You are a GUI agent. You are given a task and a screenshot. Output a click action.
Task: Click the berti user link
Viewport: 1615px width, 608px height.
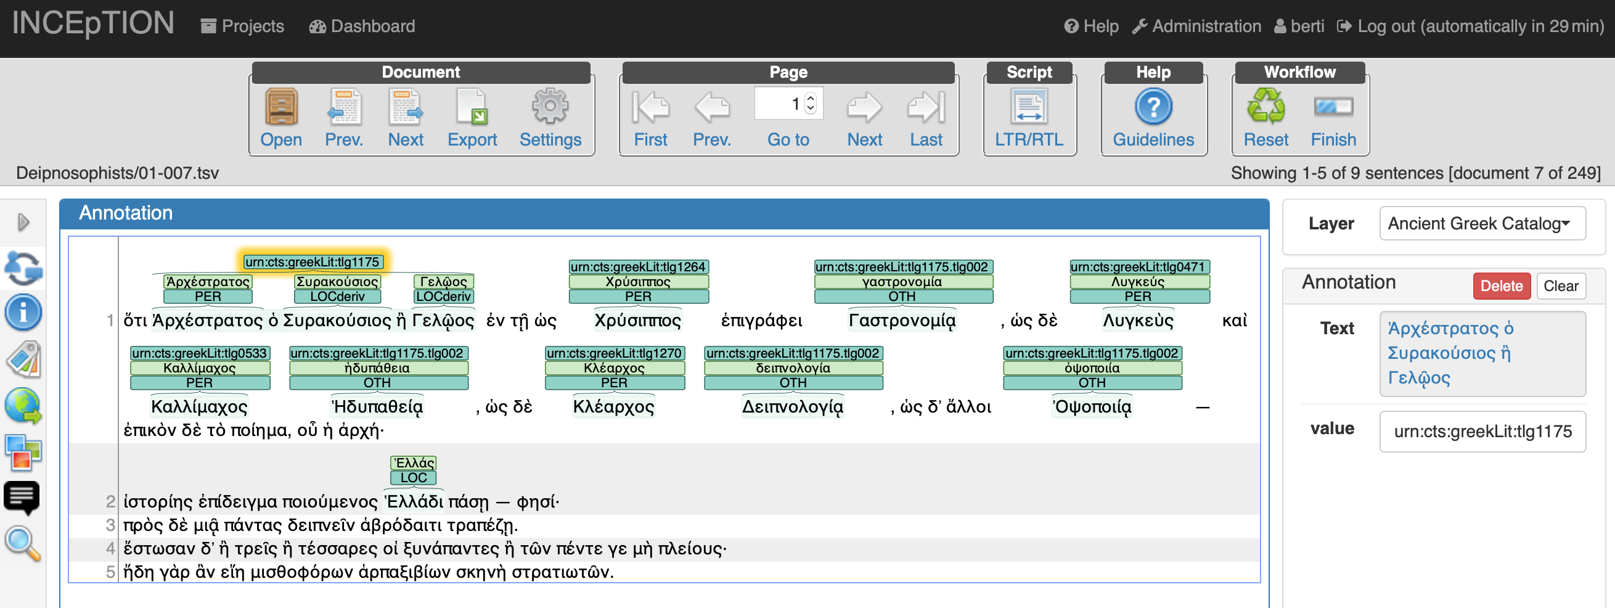click(x=1299, y=26)
